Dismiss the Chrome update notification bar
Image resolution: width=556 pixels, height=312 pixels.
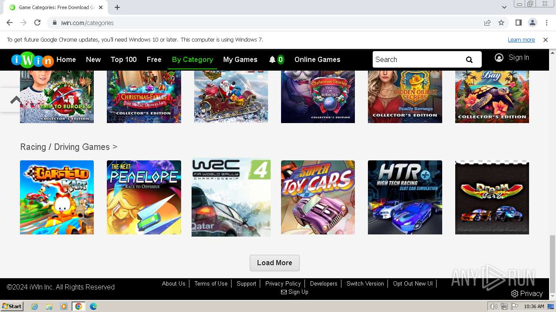click(x=546, y=40)
